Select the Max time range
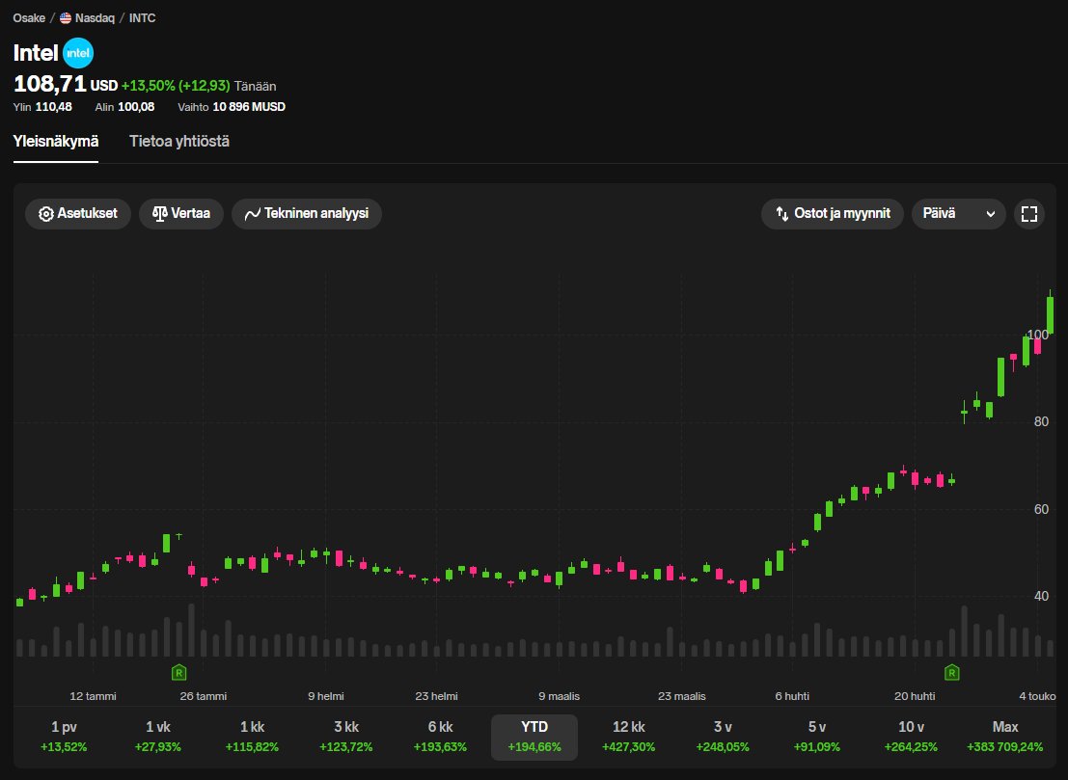The image size is (1068, 780). pyautogui.click(x=1005, y=737)
